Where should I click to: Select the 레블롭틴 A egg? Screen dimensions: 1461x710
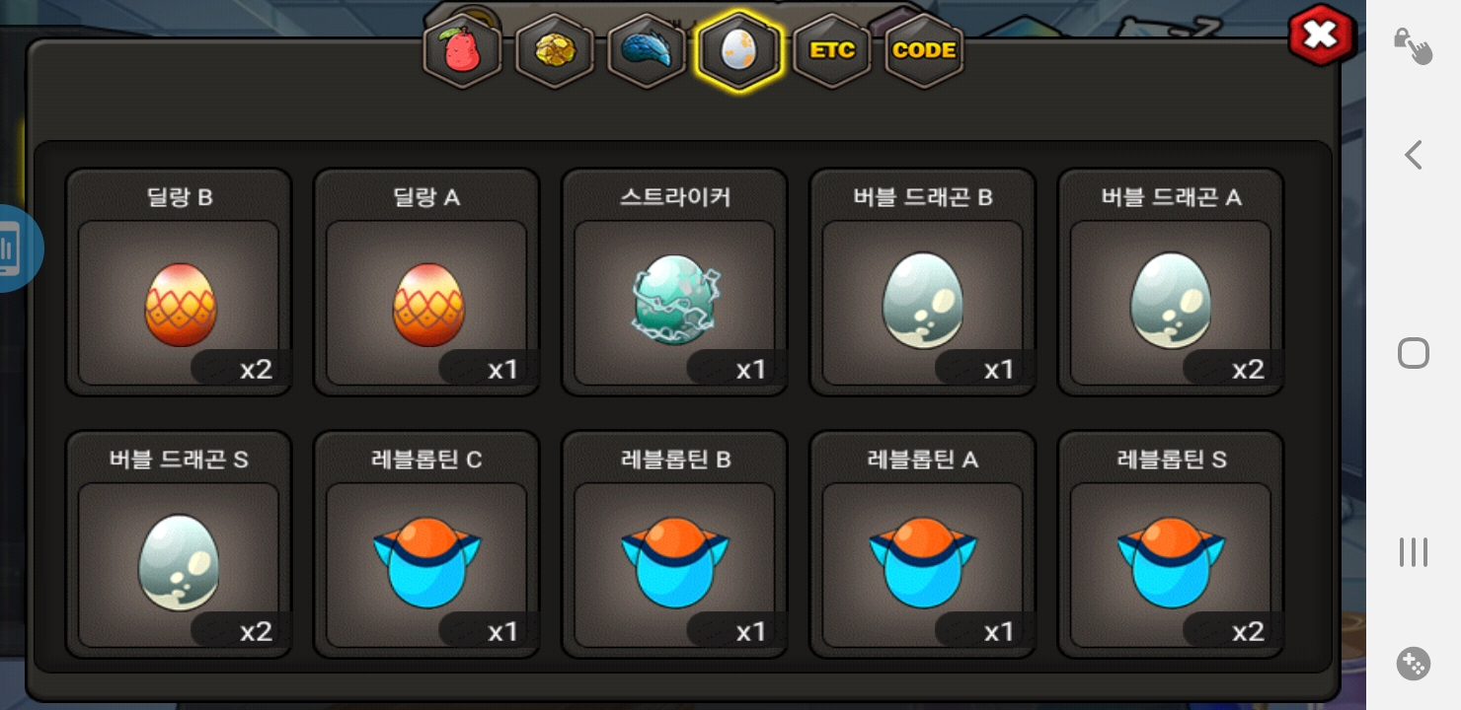[x=923, y=544]
